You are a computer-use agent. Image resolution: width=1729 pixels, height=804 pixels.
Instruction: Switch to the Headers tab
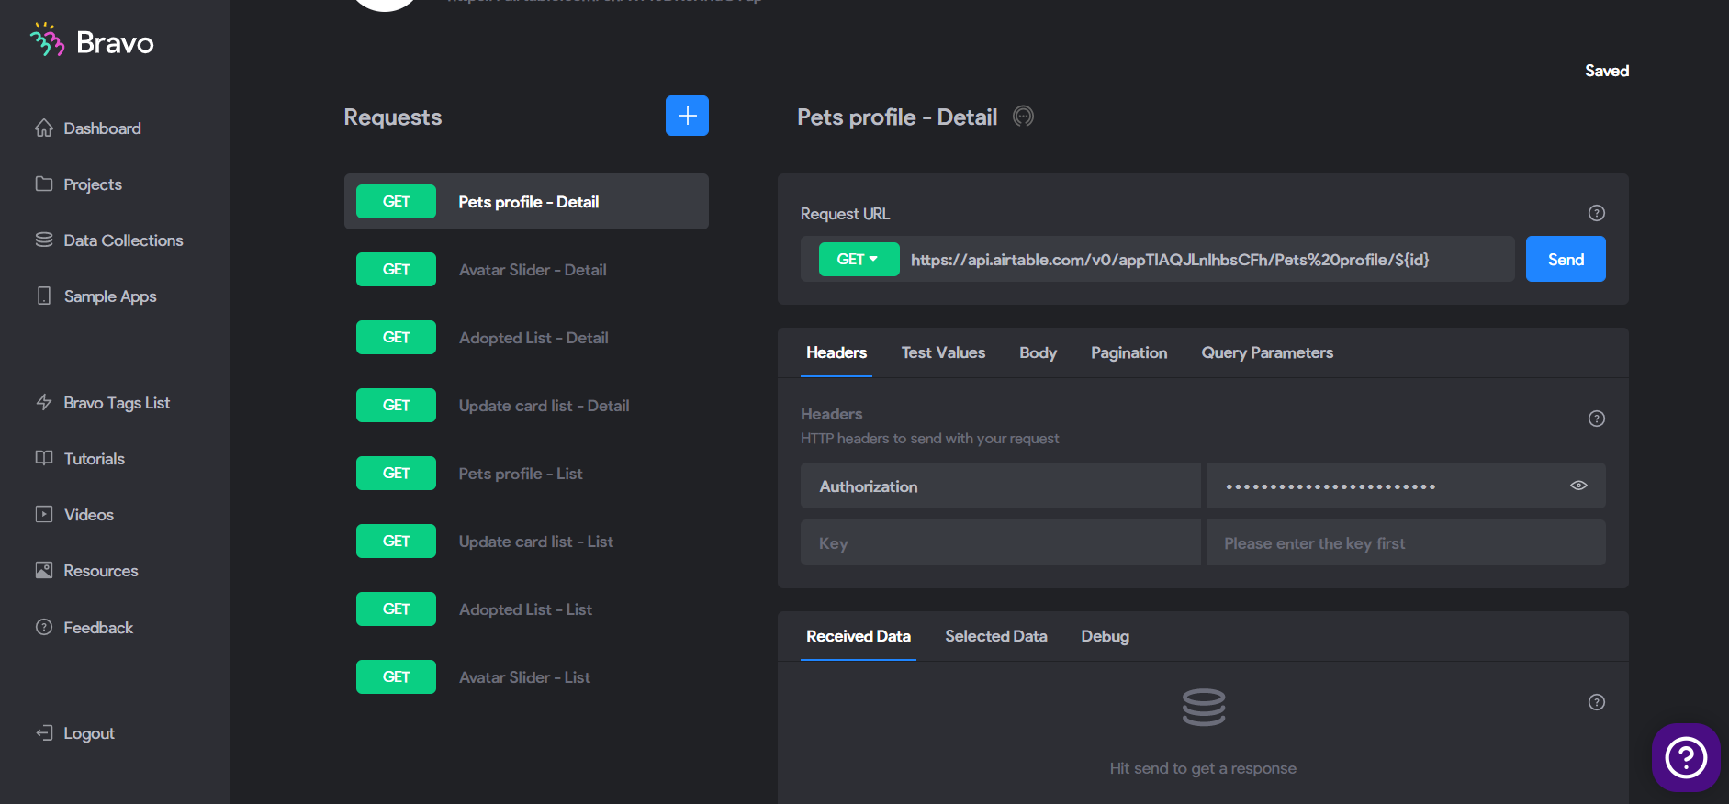[x=836, y=352]
